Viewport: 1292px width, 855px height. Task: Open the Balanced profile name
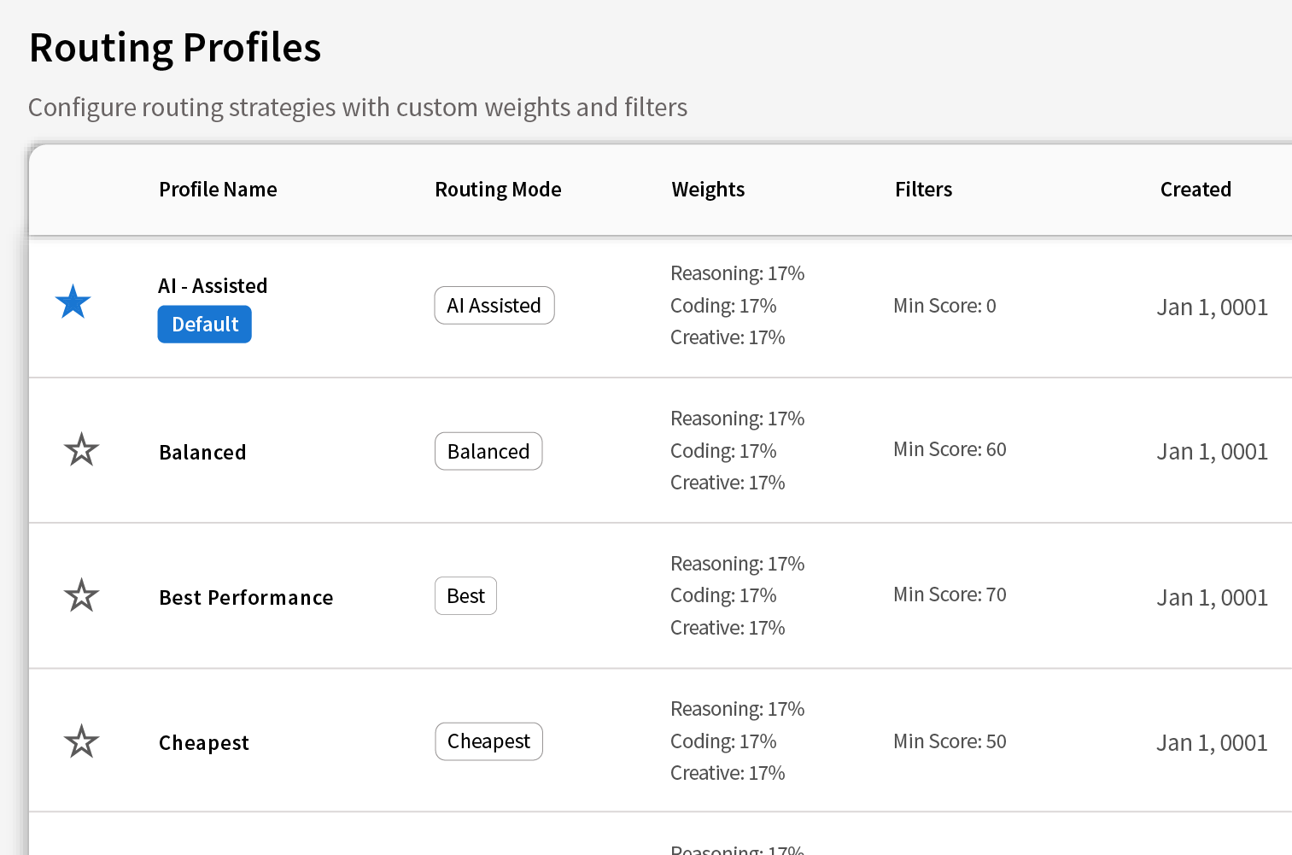click(x=203, y=453)
